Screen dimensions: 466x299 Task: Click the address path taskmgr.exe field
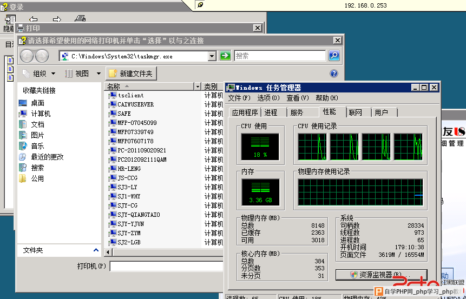coord(134,56)
